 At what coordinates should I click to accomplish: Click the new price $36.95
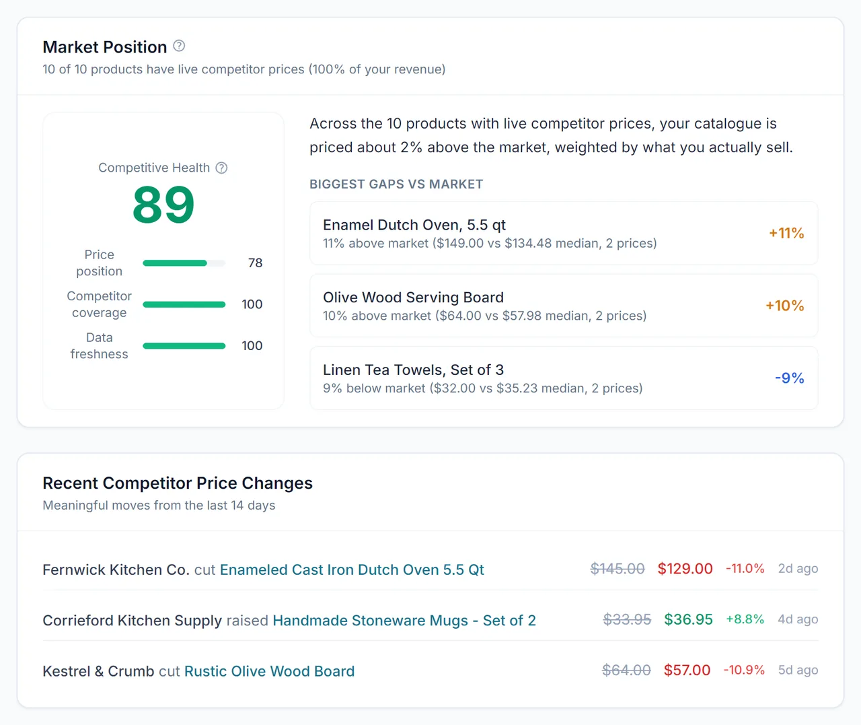[x=688, y=619]
